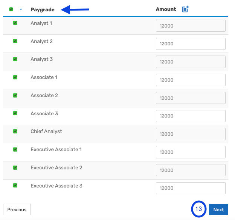The height and width of the screenshot is (220, 235).
Task: Click the Associate 2 paygrade label
Action: [x=44, y=95]
